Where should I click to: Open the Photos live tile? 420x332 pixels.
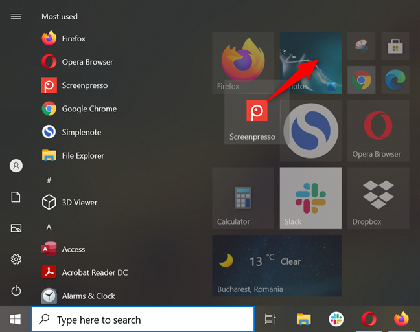click(x=310, y=63)
